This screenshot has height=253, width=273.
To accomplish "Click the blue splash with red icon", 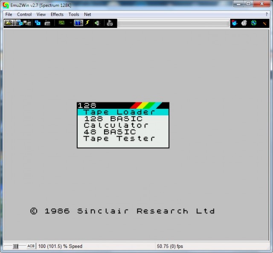I will pos(235,23).
